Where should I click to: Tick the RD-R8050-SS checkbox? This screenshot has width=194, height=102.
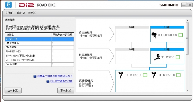[x=181, y=35]
